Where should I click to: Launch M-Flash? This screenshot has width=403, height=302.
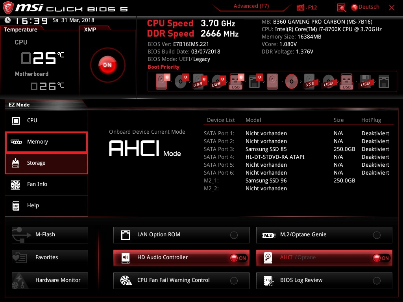(x=50, y=235)
